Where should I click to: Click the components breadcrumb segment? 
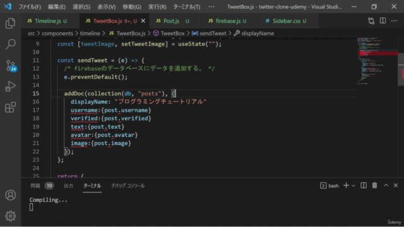pyautogui.click(x=57, y=33)
